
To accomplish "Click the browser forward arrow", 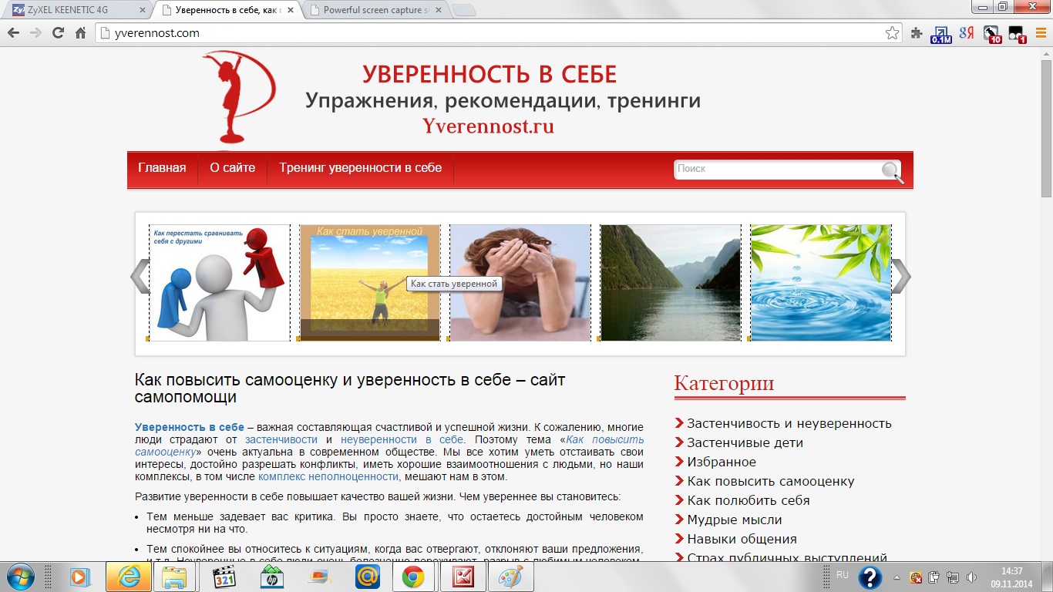I will [35, 33].
